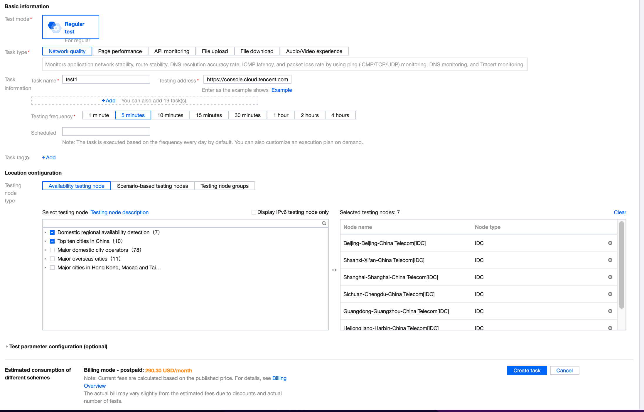Viewport: 644px width, 412px height.
Task: Open the Billing Overview link
Action: 279,378
